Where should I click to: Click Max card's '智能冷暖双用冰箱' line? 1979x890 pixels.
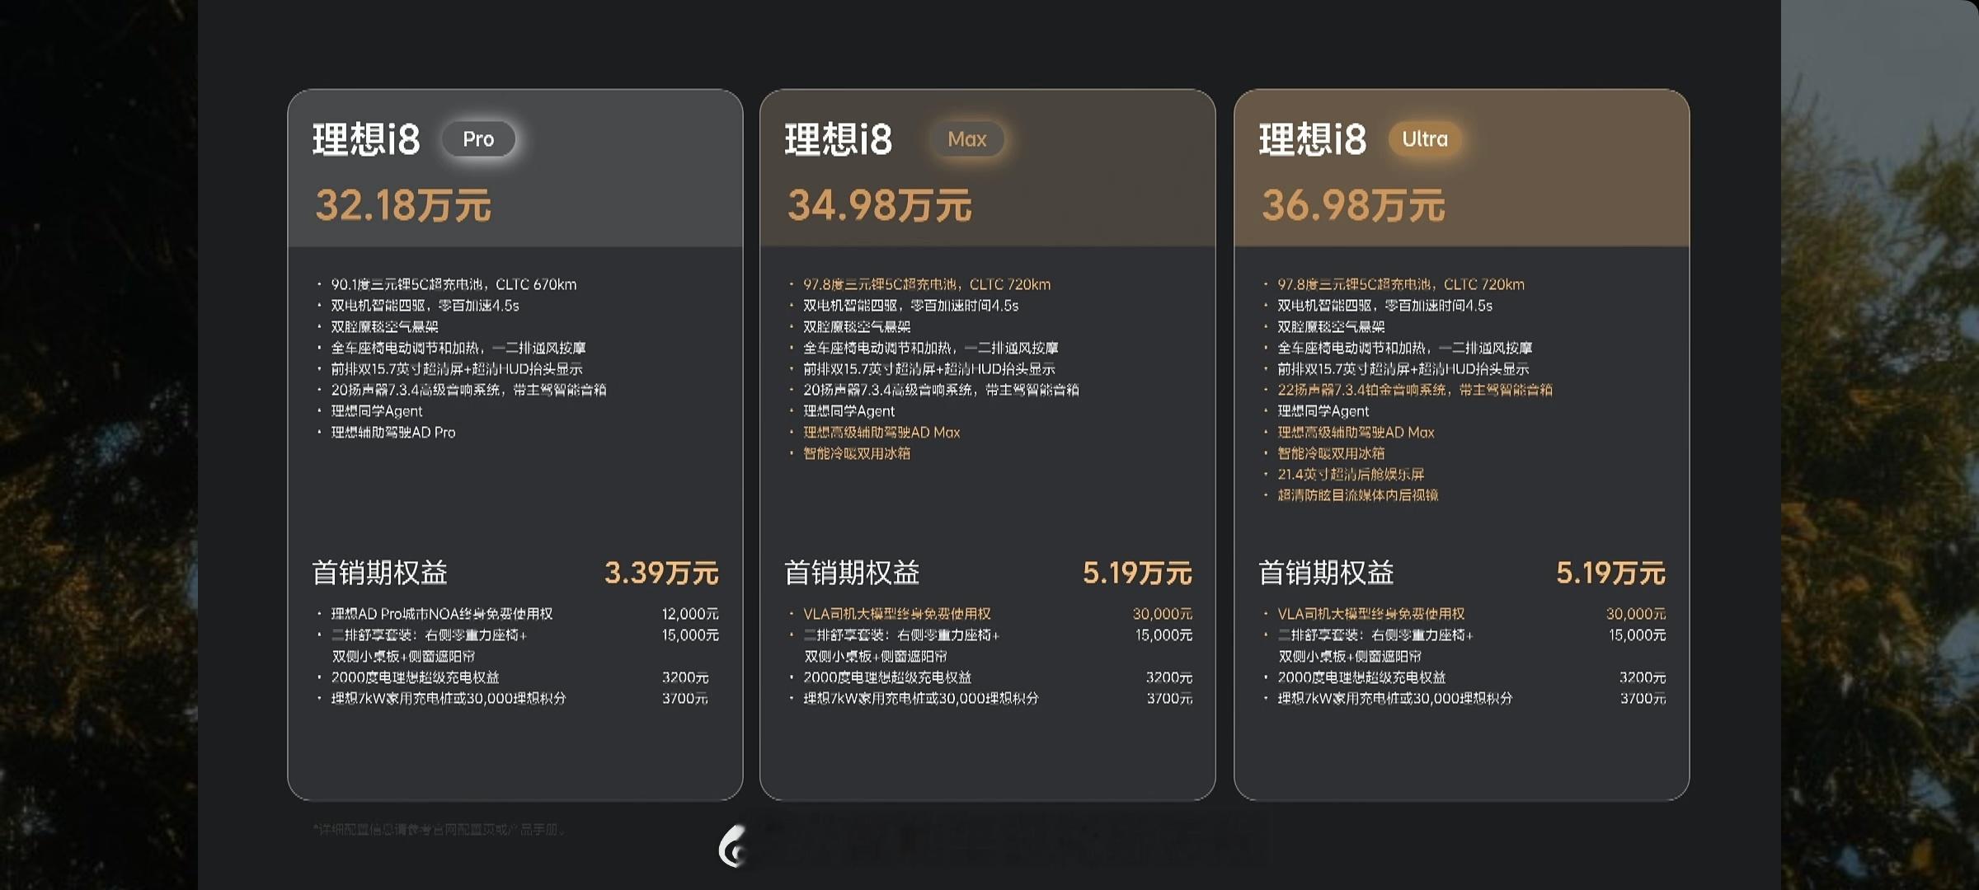857,453
